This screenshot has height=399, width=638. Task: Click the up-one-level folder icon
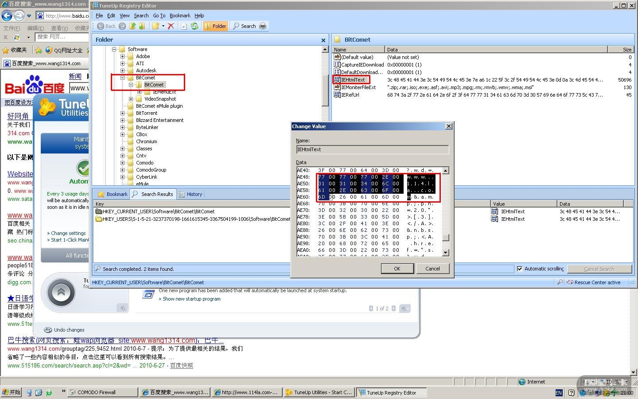(x=132, y=26)
